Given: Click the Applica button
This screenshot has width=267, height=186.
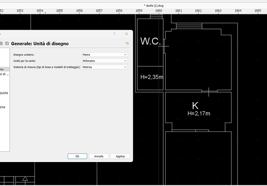Looking at the screenshot, I should pyautogui.click(x=120, y=156).
